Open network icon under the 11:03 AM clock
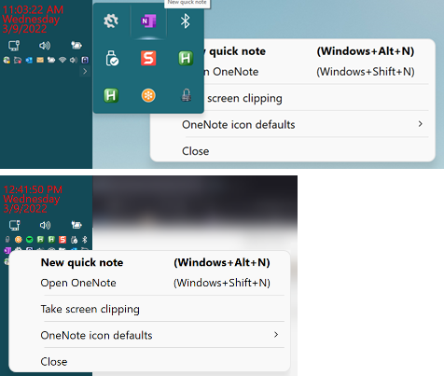Viewport: 444px width, 376px height. tap(14, 46)
